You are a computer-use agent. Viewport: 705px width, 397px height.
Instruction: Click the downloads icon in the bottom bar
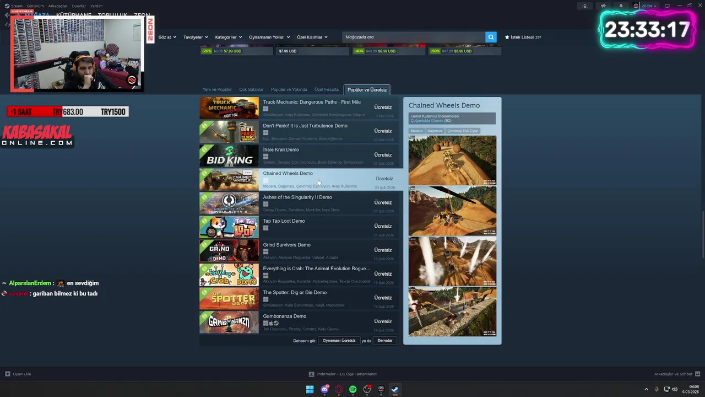[x=311, y=374]
